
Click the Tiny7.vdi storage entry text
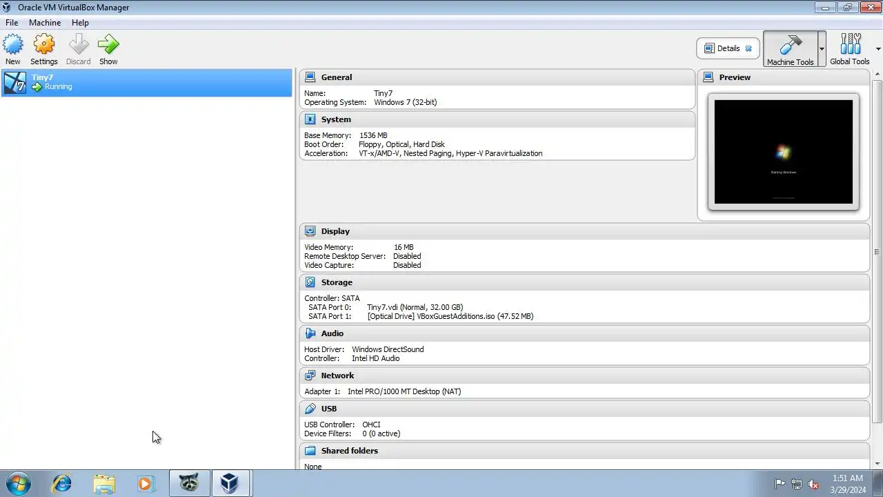point(415,307)
